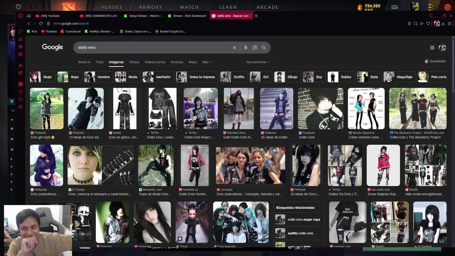
Task: Open Guardados saved items
Action: pyautogui.click(x=435, y=61)
